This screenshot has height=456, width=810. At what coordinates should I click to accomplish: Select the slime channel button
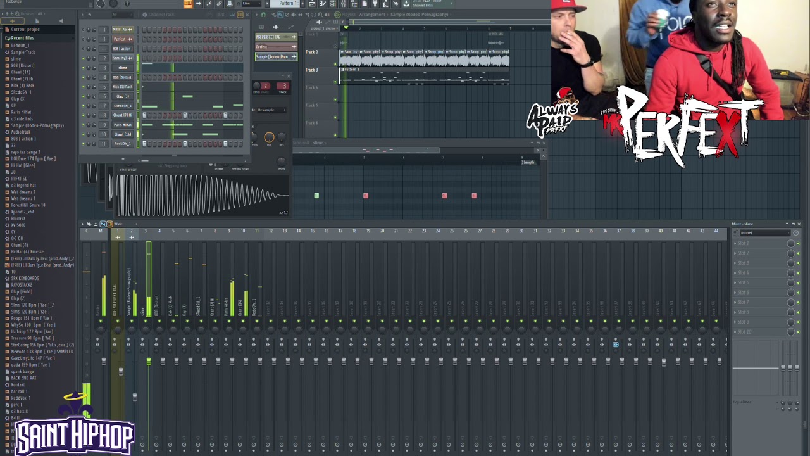pyautogui.click(x=123, y=68)
